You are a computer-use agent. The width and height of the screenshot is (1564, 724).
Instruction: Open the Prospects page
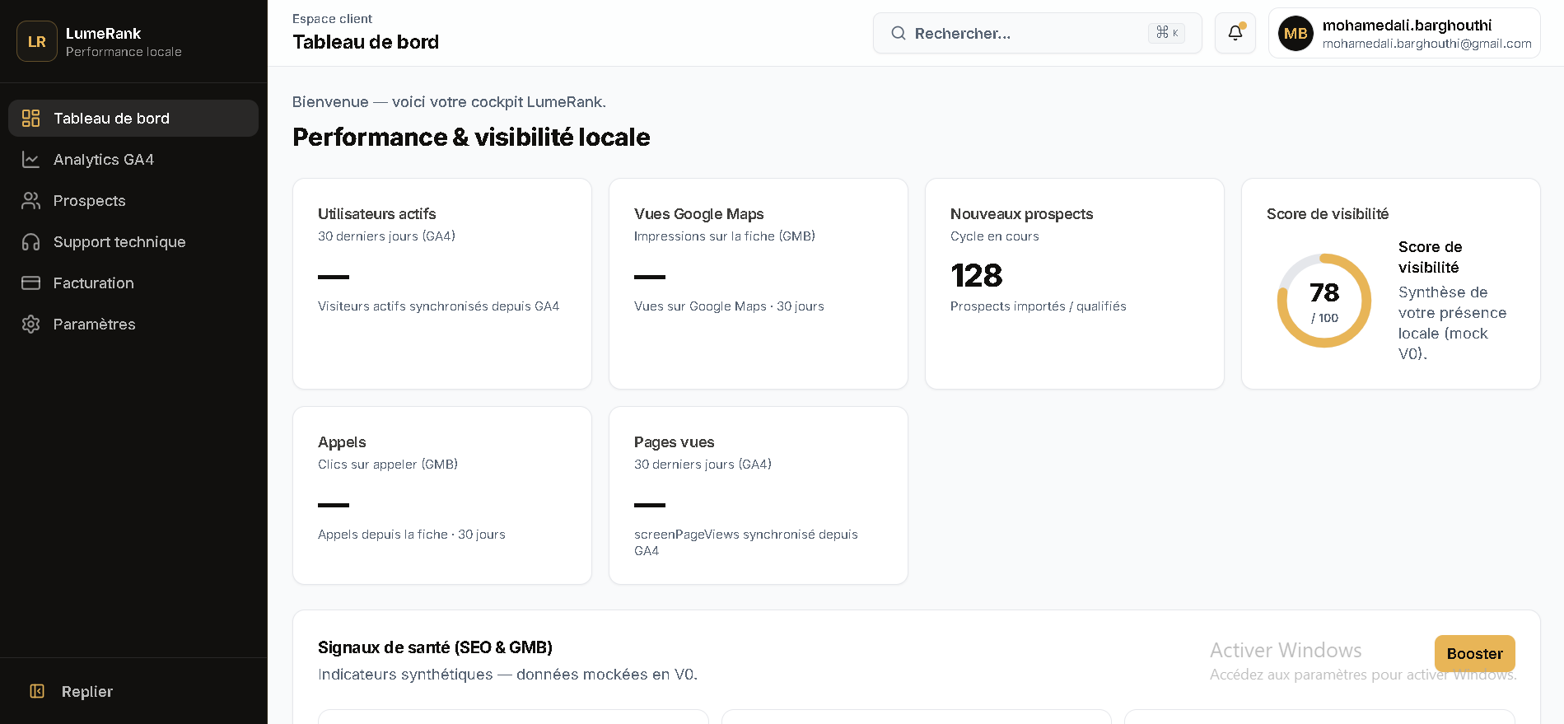133,201
